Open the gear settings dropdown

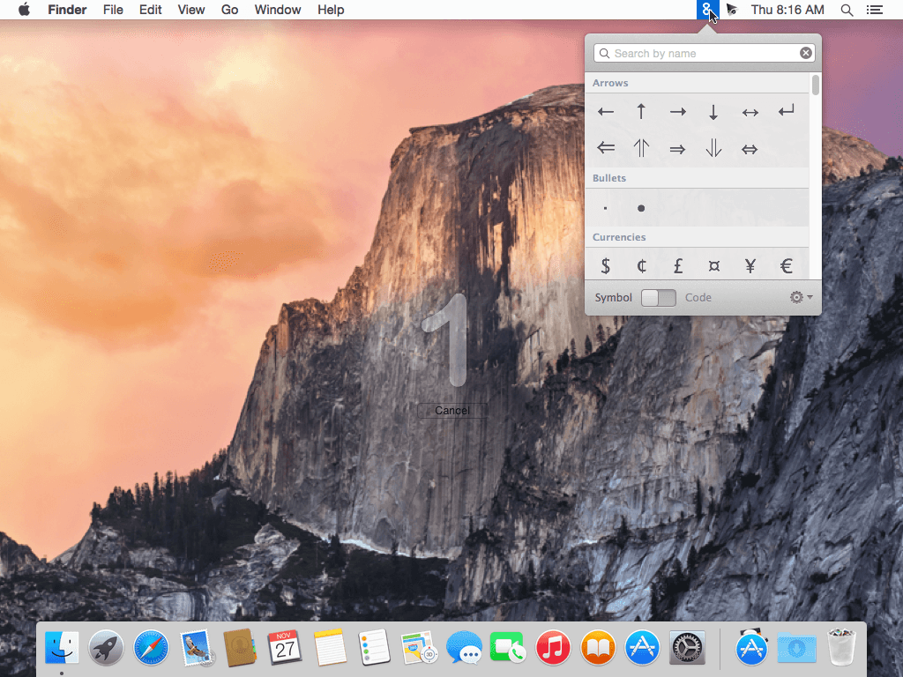801,297
